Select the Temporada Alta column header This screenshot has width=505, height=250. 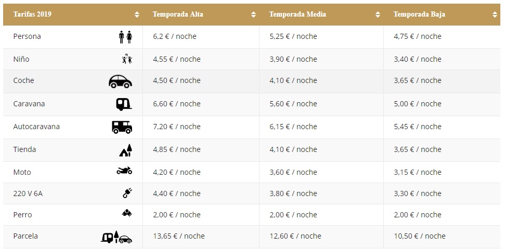click(178, 15)
